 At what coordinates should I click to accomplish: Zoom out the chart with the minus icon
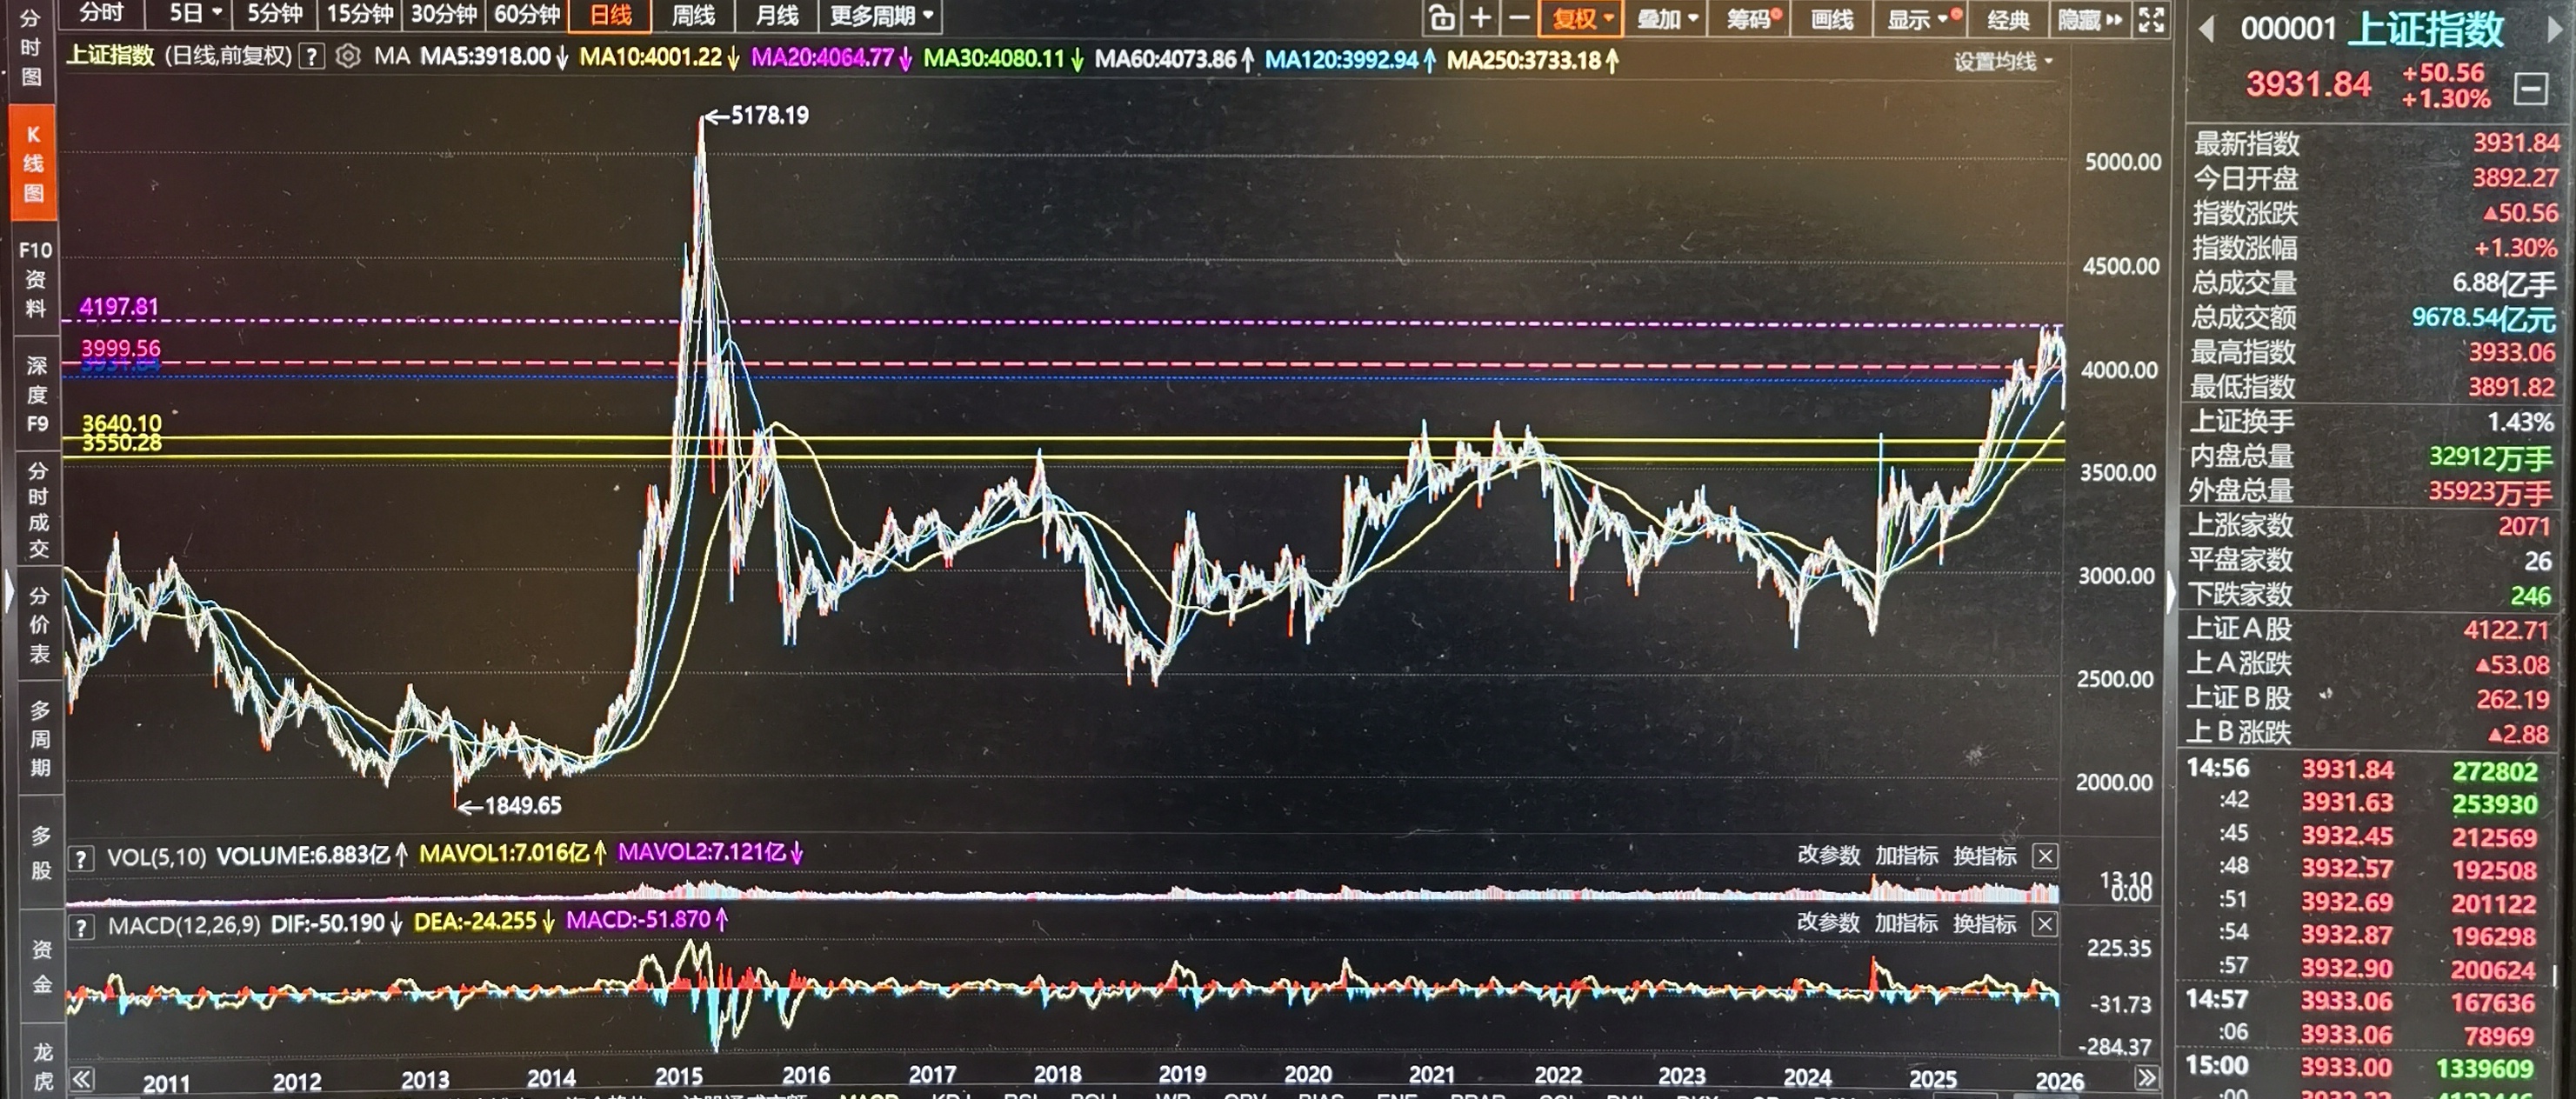tap(1518, 18)
